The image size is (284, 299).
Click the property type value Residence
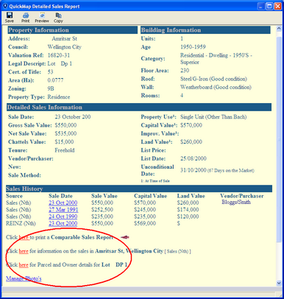(x=59, y=97)
